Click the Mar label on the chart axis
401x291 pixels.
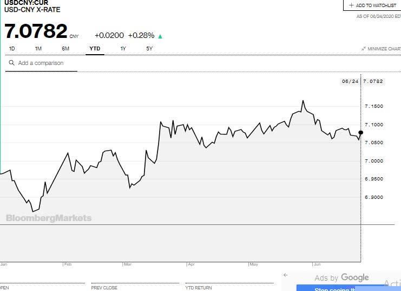coord(128,264)
